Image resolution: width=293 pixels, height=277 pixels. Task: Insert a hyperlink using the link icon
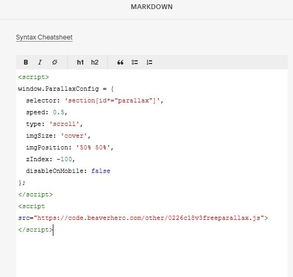[x=54, y=62]
